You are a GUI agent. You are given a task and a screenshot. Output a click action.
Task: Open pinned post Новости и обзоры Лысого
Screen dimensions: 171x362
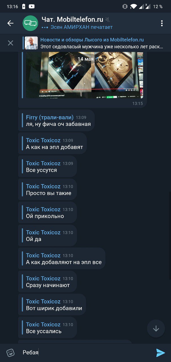point(102,43)
